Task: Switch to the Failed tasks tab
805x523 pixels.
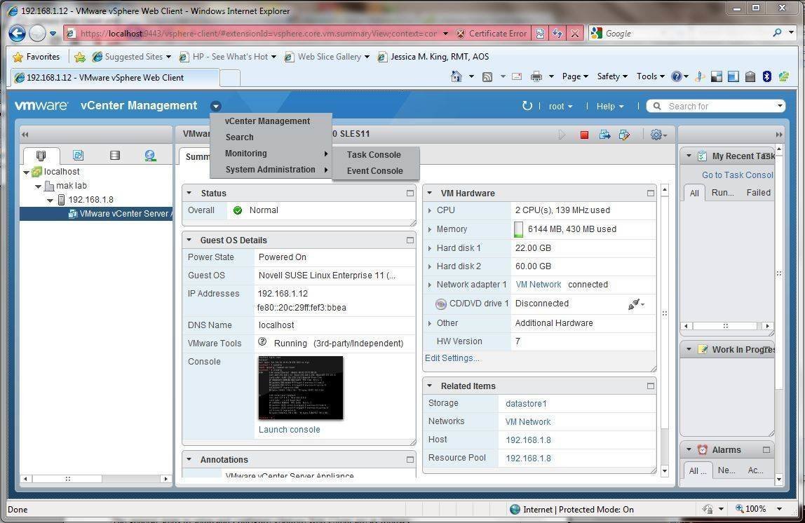Action: (x=758, y=193)
